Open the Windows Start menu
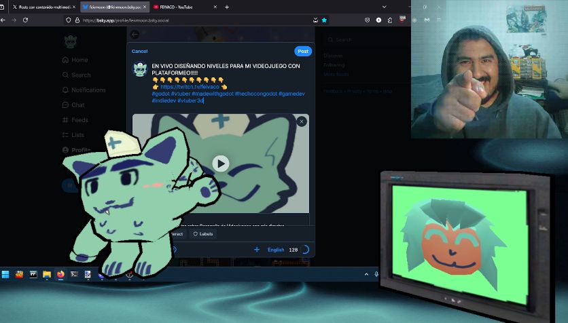This screenshot has width=568, height=323. click(x=5, y=275)
